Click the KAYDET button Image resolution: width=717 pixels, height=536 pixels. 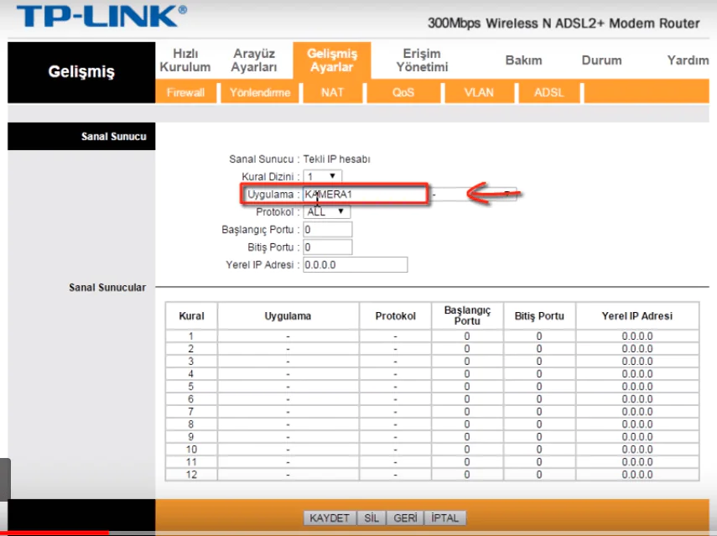[329, 518]
